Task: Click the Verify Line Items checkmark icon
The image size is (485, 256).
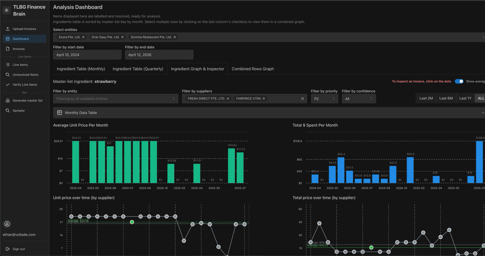Action: 8,84
